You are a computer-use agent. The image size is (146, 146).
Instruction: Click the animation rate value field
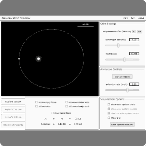pyautogui.click(x=134, y=84)
